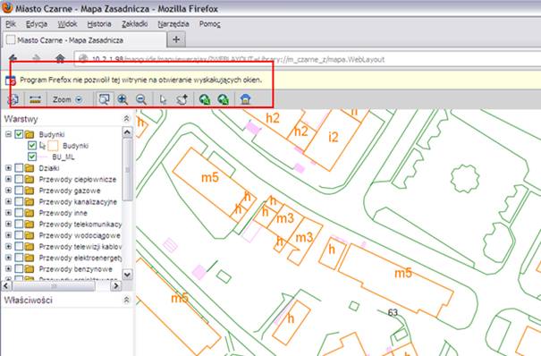Select the measure ruler tool
541x356 pixels.
[x=35, y=99]
